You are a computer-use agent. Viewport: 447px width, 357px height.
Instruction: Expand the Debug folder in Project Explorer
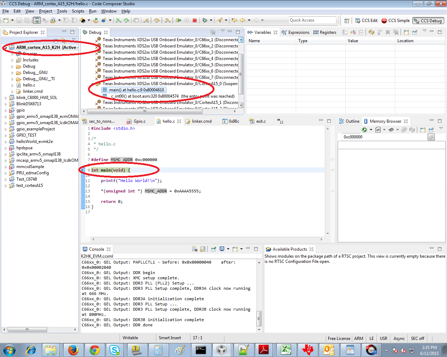click(13, 66)
